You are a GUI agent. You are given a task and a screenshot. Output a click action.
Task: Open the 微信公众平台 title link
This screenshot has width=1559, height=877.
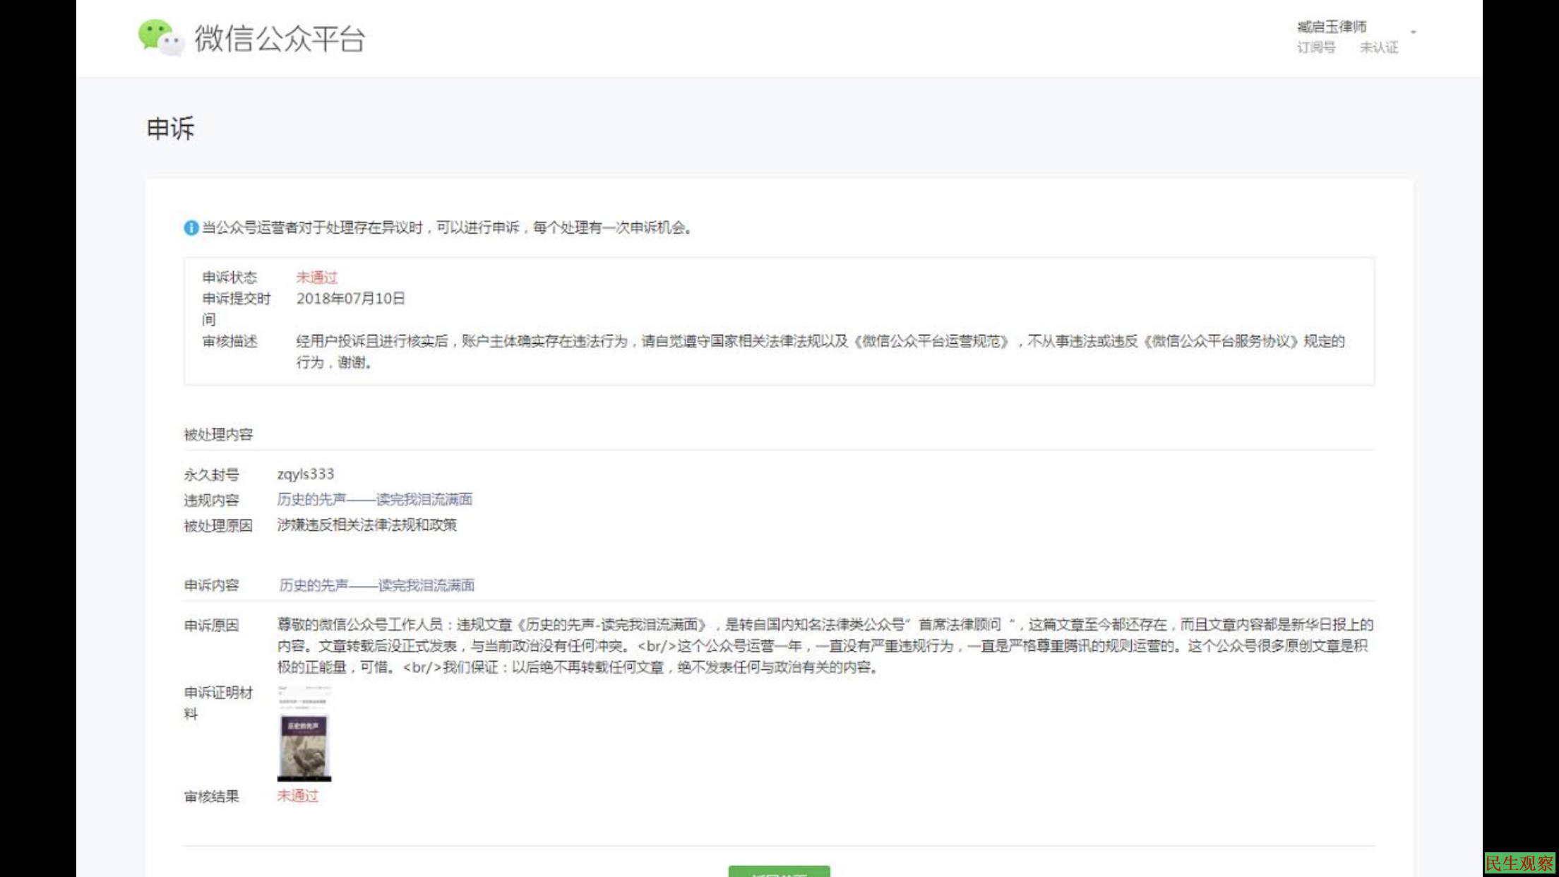coord(280,39)
